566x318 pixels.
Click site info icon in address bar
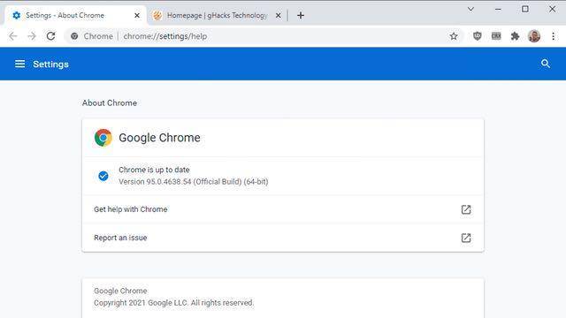74,36
